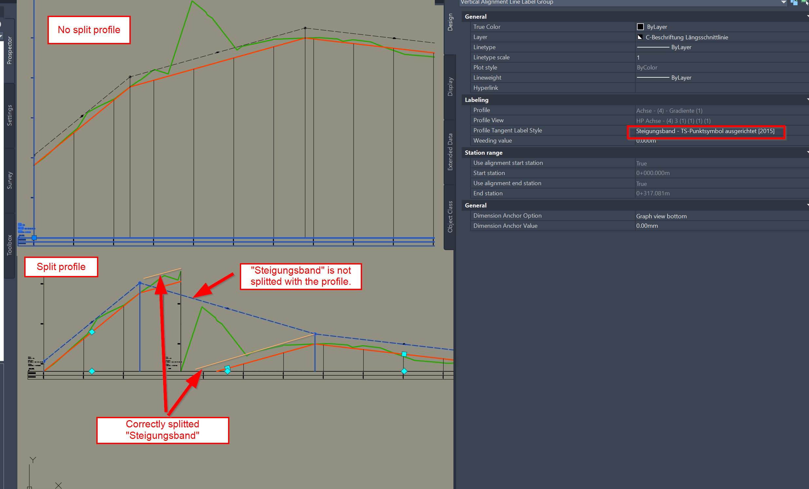Switch to the Display properties tab

coord(450,87)
